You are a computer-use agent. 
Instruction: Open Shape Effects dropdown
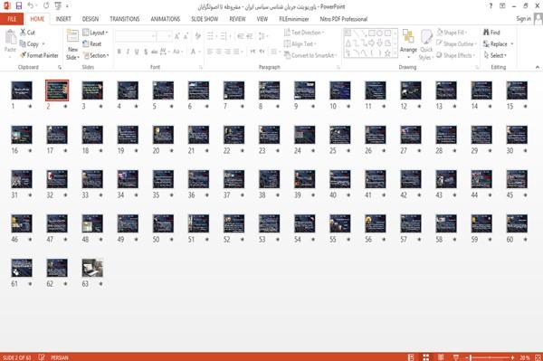[x=456, y=55]
